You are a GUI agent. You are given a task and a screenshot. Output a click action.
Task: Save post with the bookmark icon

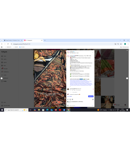(93, 100)
